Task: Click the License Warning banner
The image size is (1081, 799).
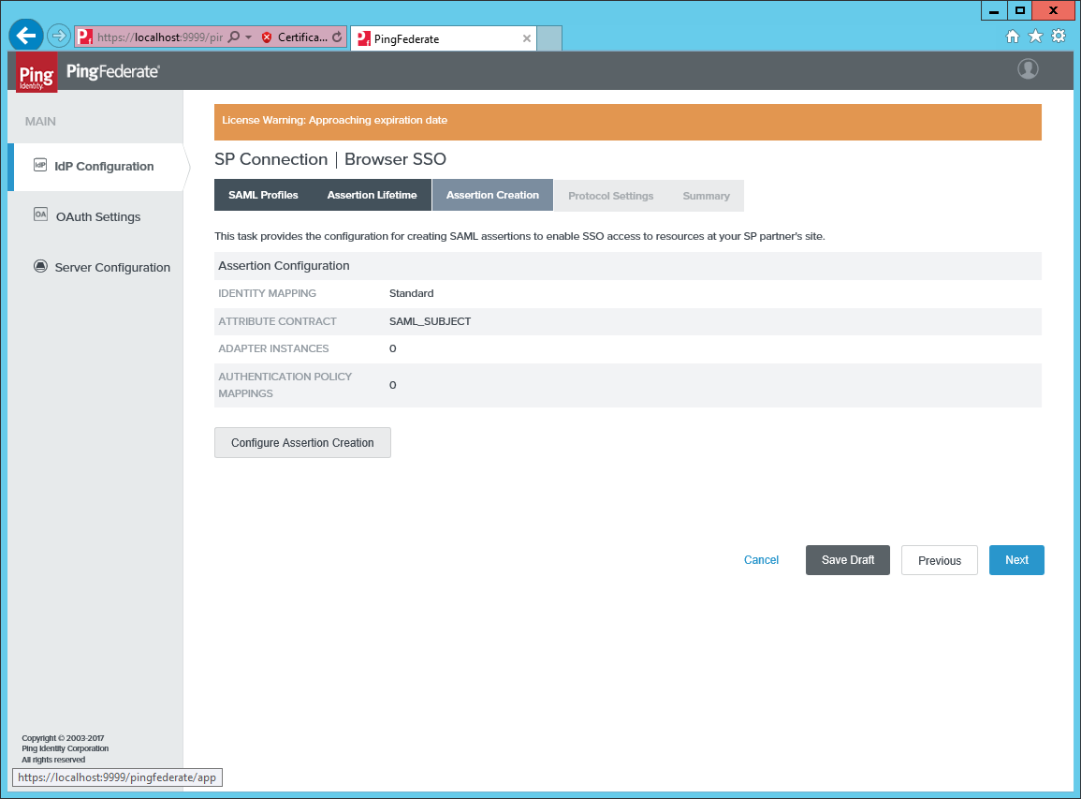Action: click(628, 122)
